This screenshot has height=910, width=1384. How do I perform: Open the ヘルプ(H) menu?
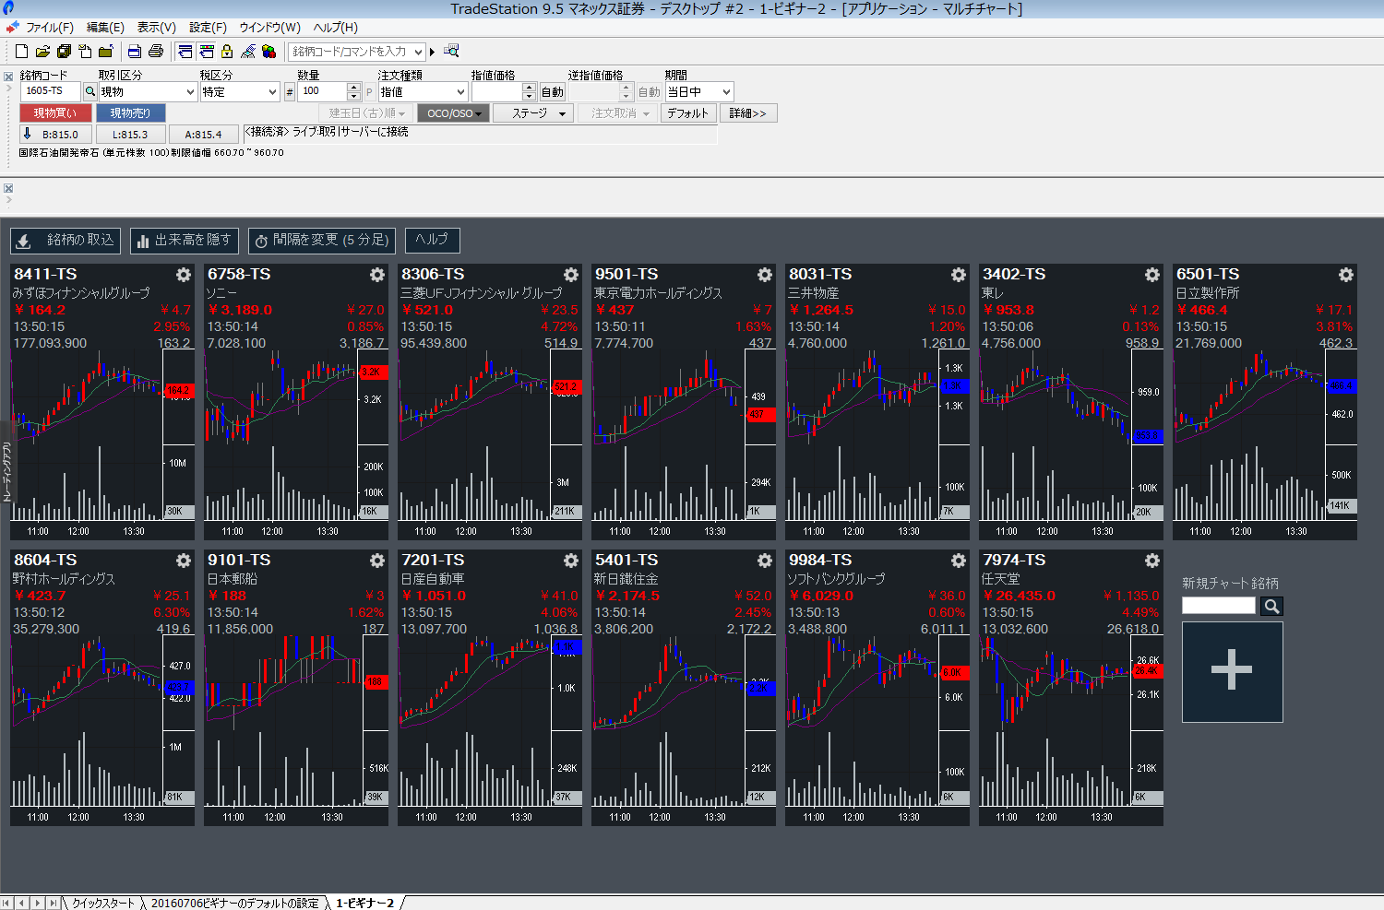coord(335,28)
